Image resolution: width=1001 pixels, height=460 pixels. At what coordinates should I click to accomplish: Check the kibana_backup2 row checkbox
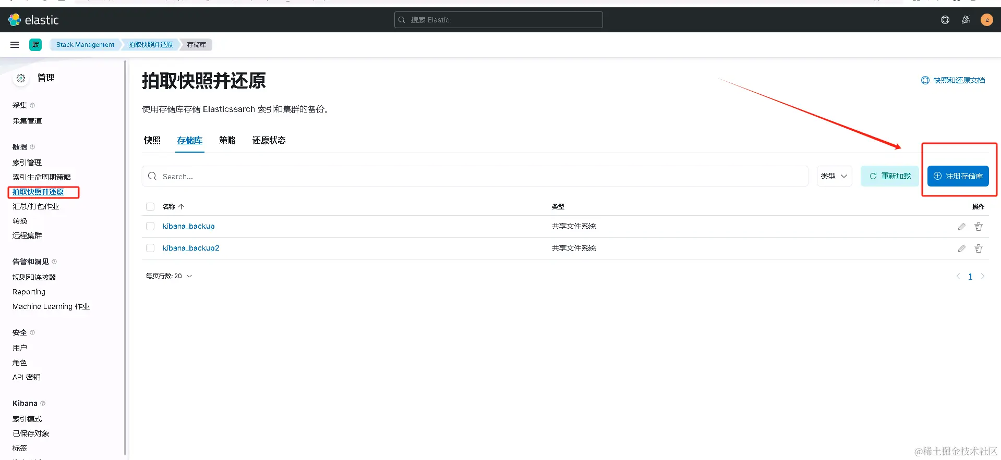coord(150,248)
